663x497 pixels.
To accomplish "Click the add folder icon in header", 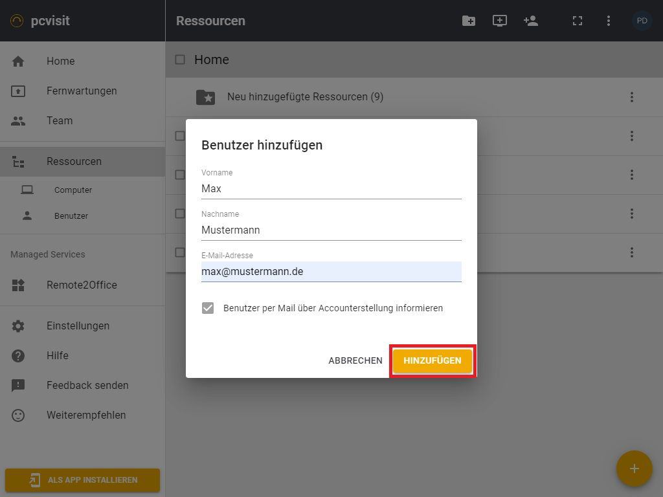I will click(468, 21).
